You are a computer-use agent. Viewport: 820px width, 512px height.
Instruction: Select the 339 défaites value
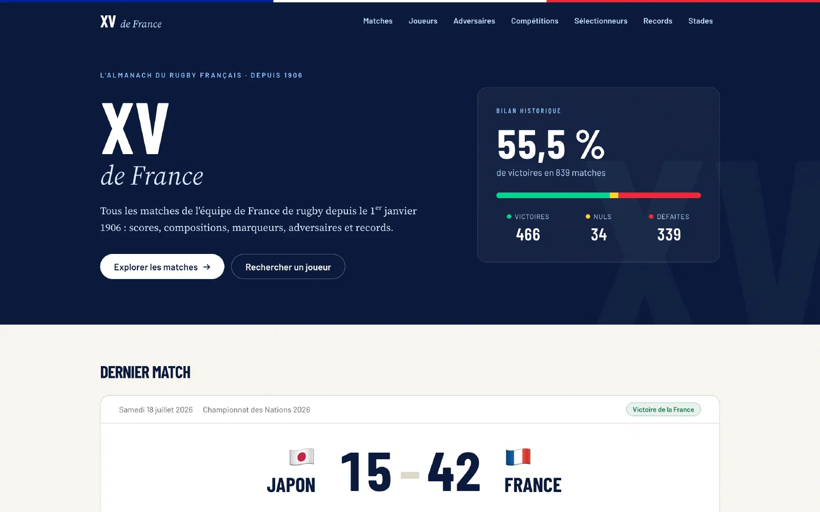click(x=669, y=234)
